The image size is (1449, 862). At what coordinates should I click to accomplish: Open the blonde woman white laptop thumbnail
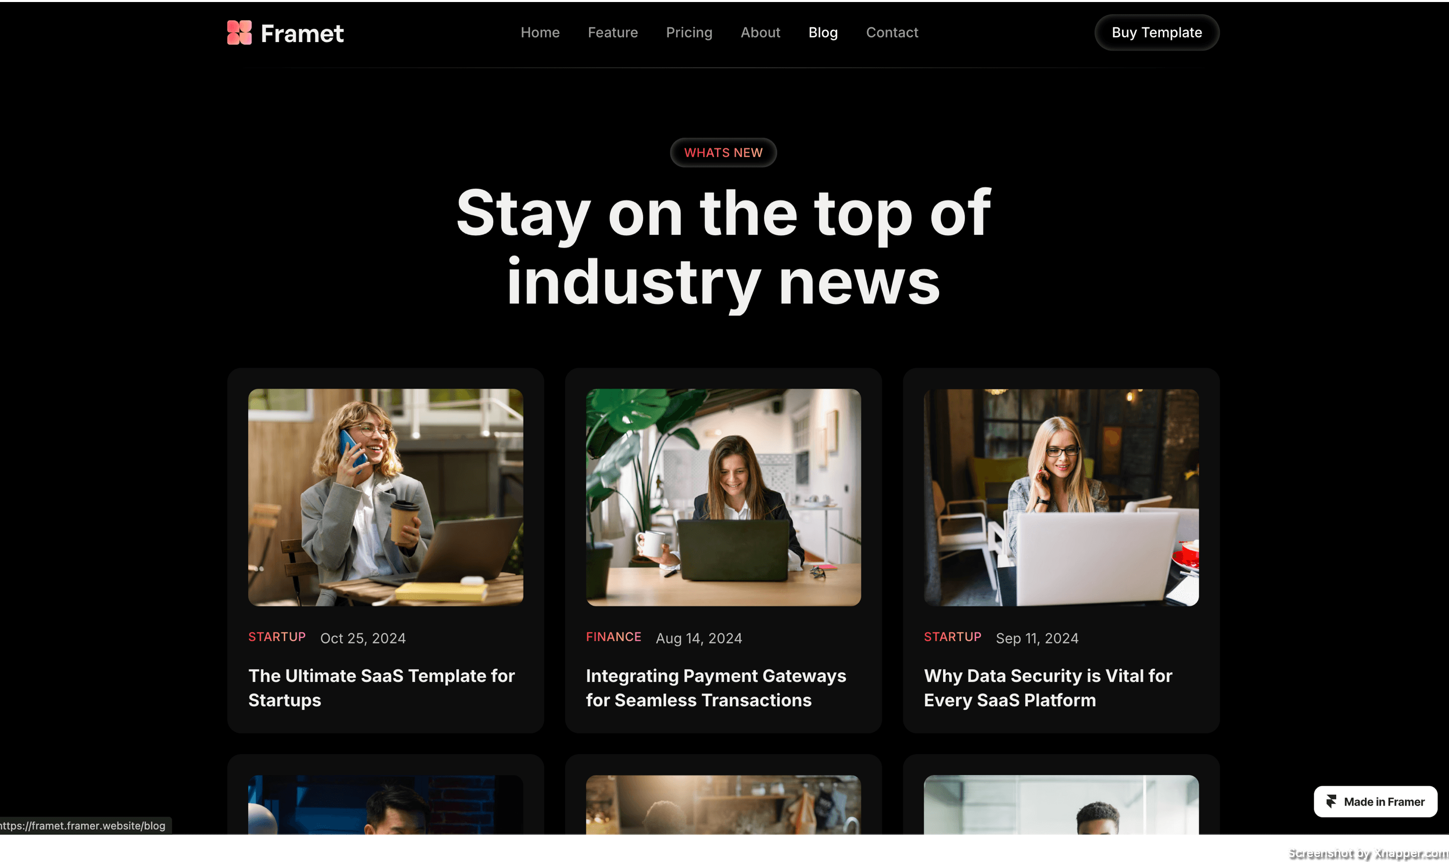1061,497
